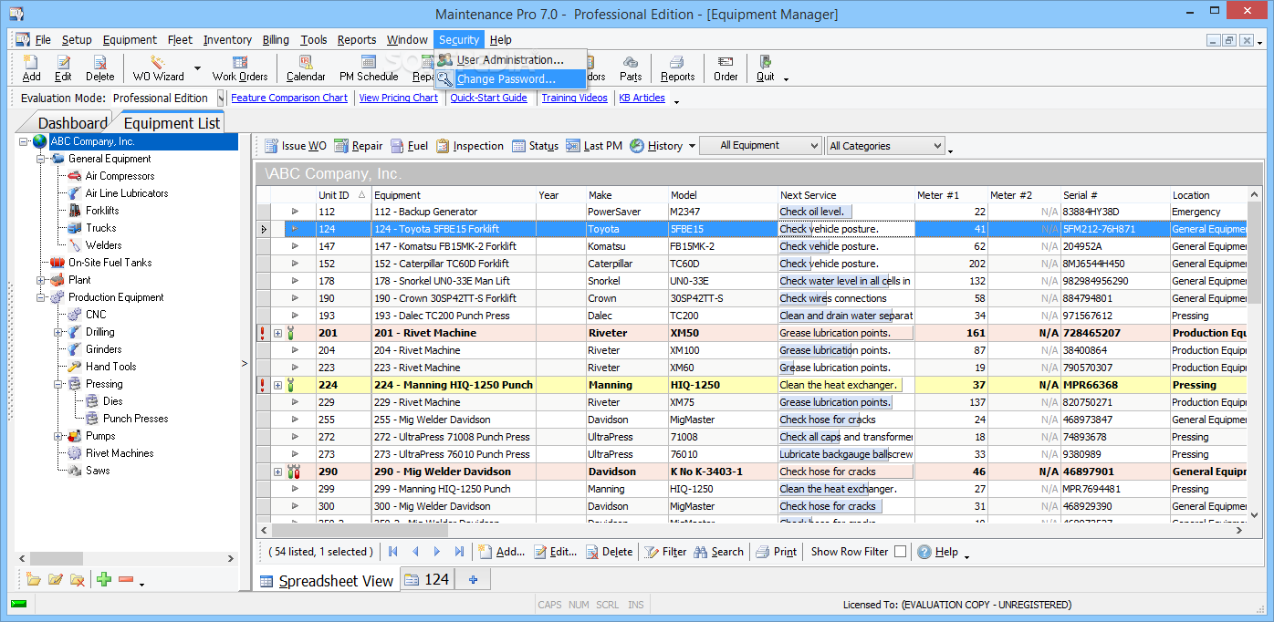
Task: Select the row 193 Dalec TC200 Punch Press
Action: coord(753,316)
